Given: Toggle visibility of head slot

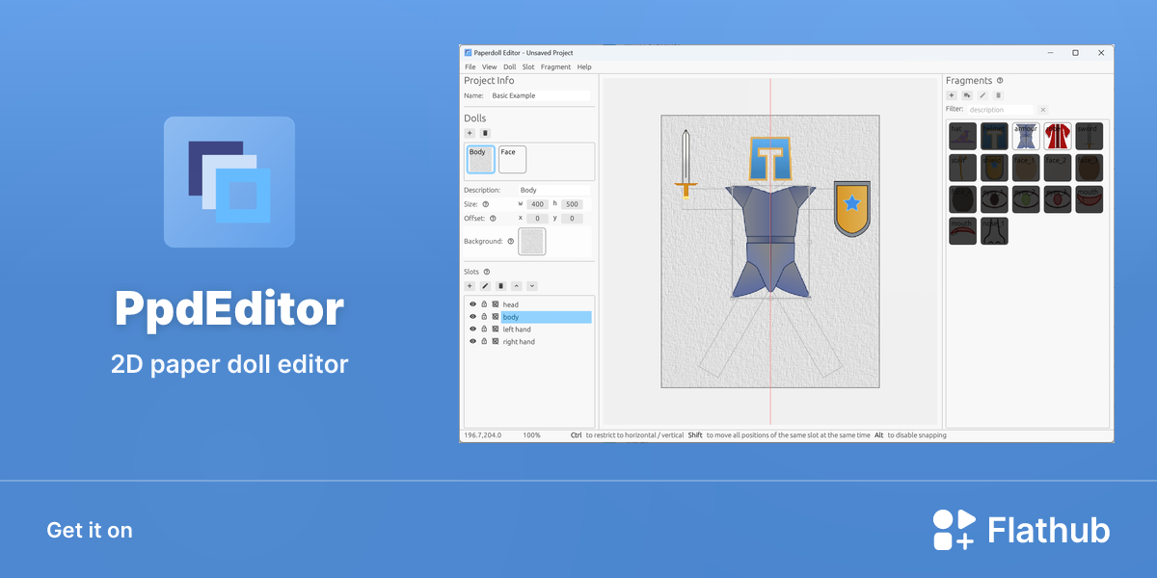Looking at the screenshot, I should point(472,304).
